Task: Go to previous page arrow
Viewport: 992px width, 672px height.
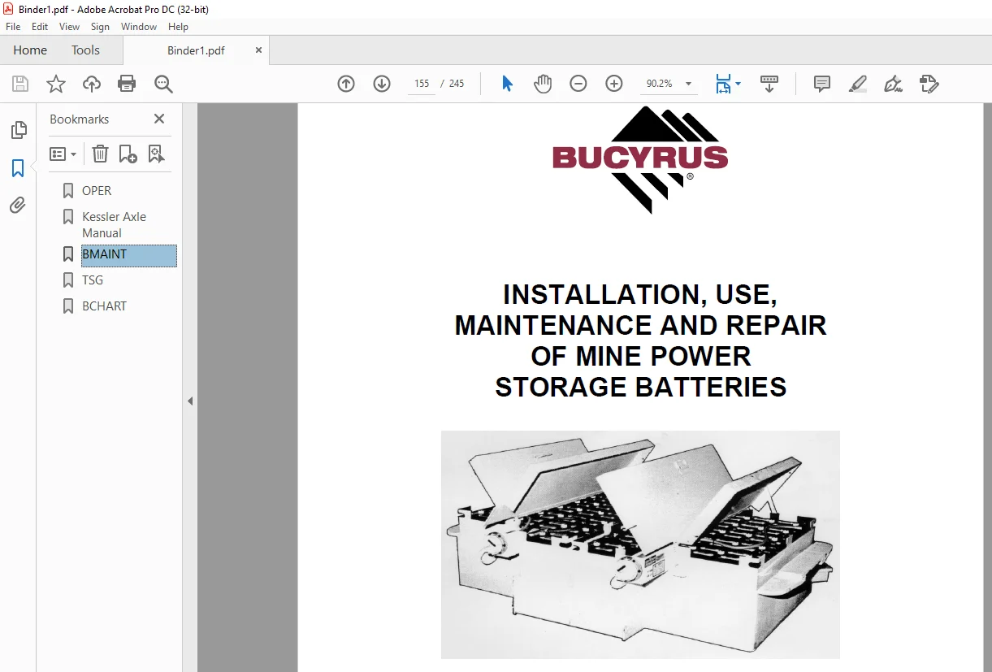Action: [x=346, y=84]
